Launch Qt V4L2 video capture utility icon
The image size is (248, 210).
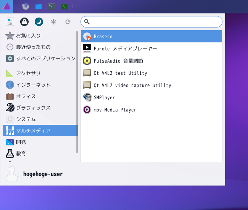point(87,85)
